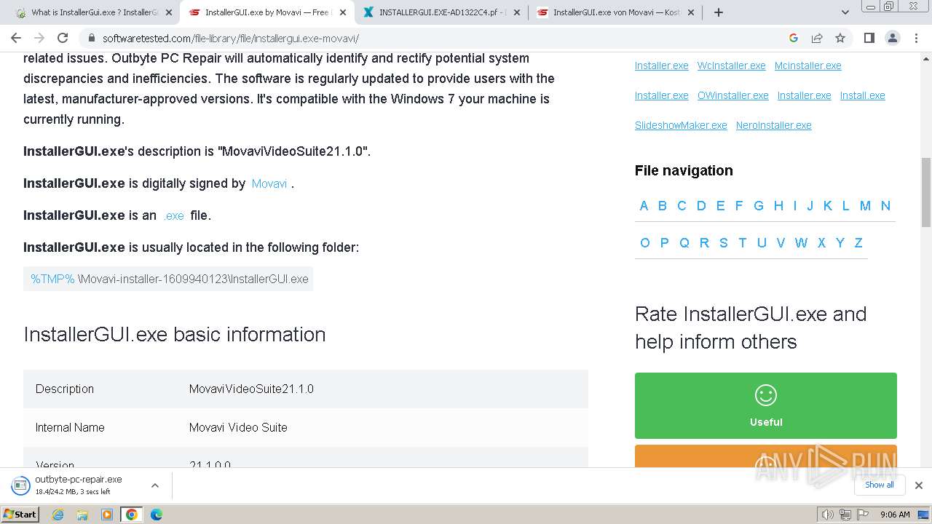Screen dimensions: 932x524
Task: Go back to the previous page
Action: click(x=16, y=38)
